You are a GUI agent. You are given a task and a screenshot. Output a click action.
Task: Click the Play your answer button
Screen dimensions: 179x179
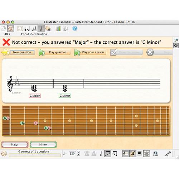coord(90,52)
